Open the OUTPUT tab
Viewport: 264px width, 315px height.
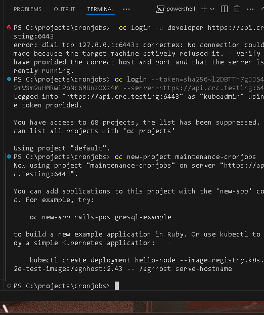click(64, 9)
